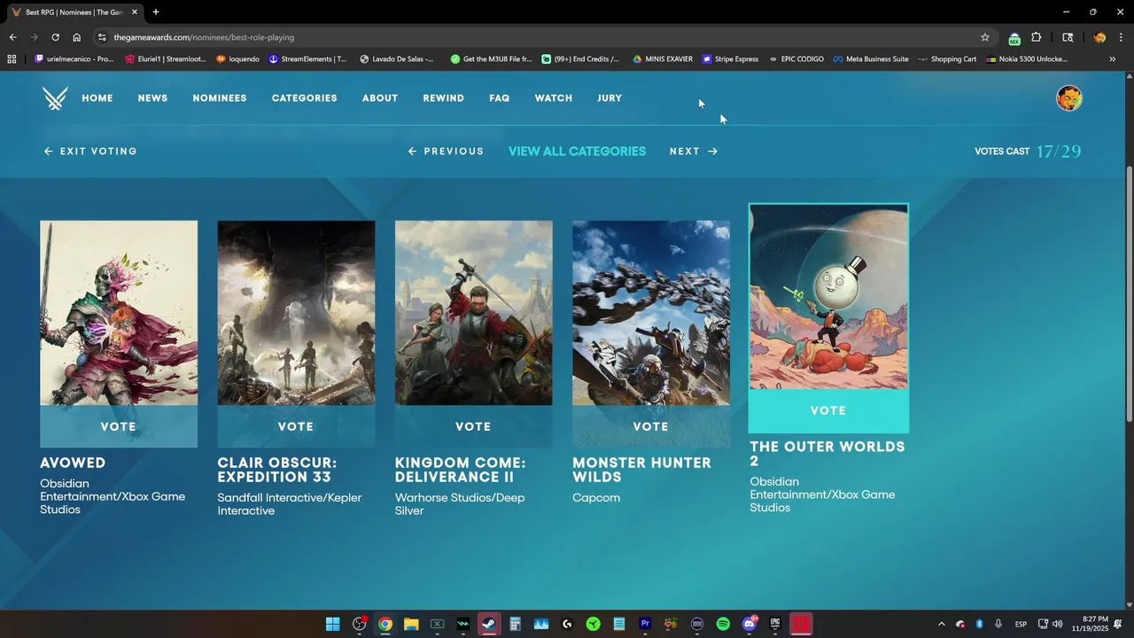
Task: Vote for Kingdom Come: Deliverance II
Action: [x=473, y=426]
